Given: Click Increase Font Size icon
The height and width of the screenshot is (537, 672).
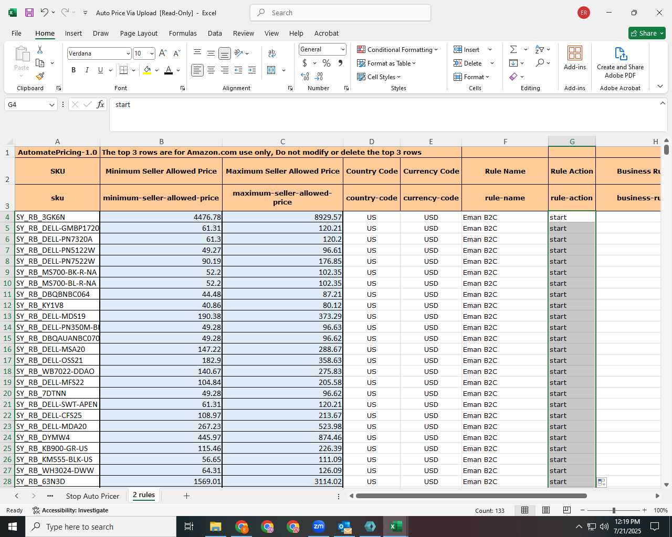Looking at the screenshot, I should tap(163, 53).
